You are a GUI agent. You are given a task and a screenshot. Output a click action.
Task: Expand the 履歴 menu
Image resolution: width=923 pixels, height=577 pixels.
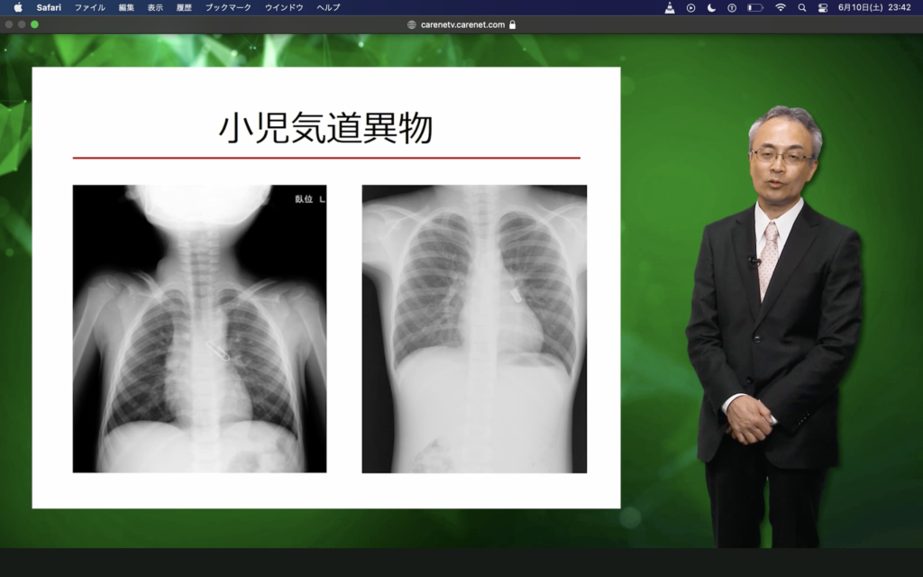(184, 7)
